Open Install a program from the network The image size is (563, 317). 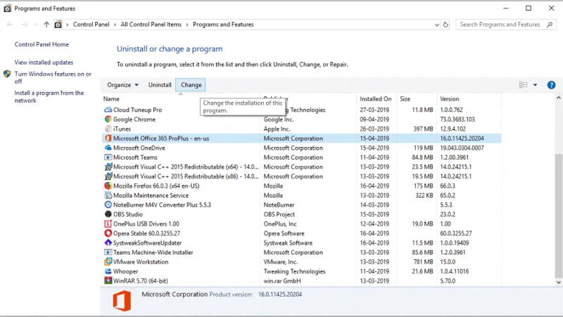[x=49, y=96]
